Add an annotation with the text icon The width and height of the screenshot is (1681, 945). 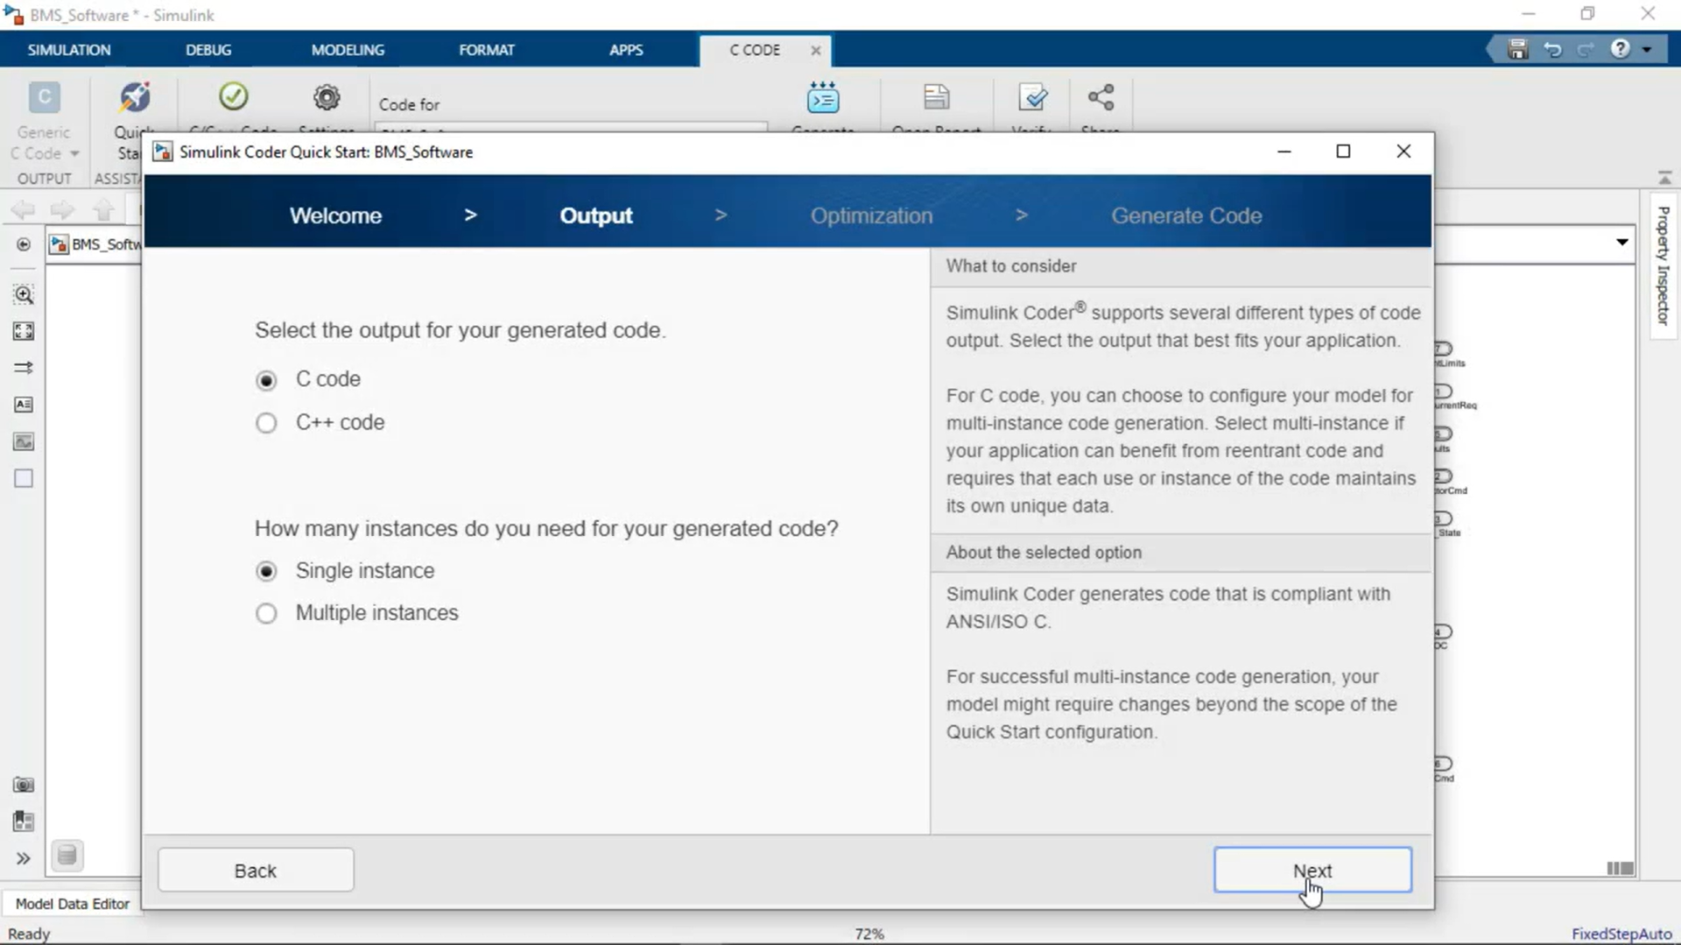click(24, 405)
